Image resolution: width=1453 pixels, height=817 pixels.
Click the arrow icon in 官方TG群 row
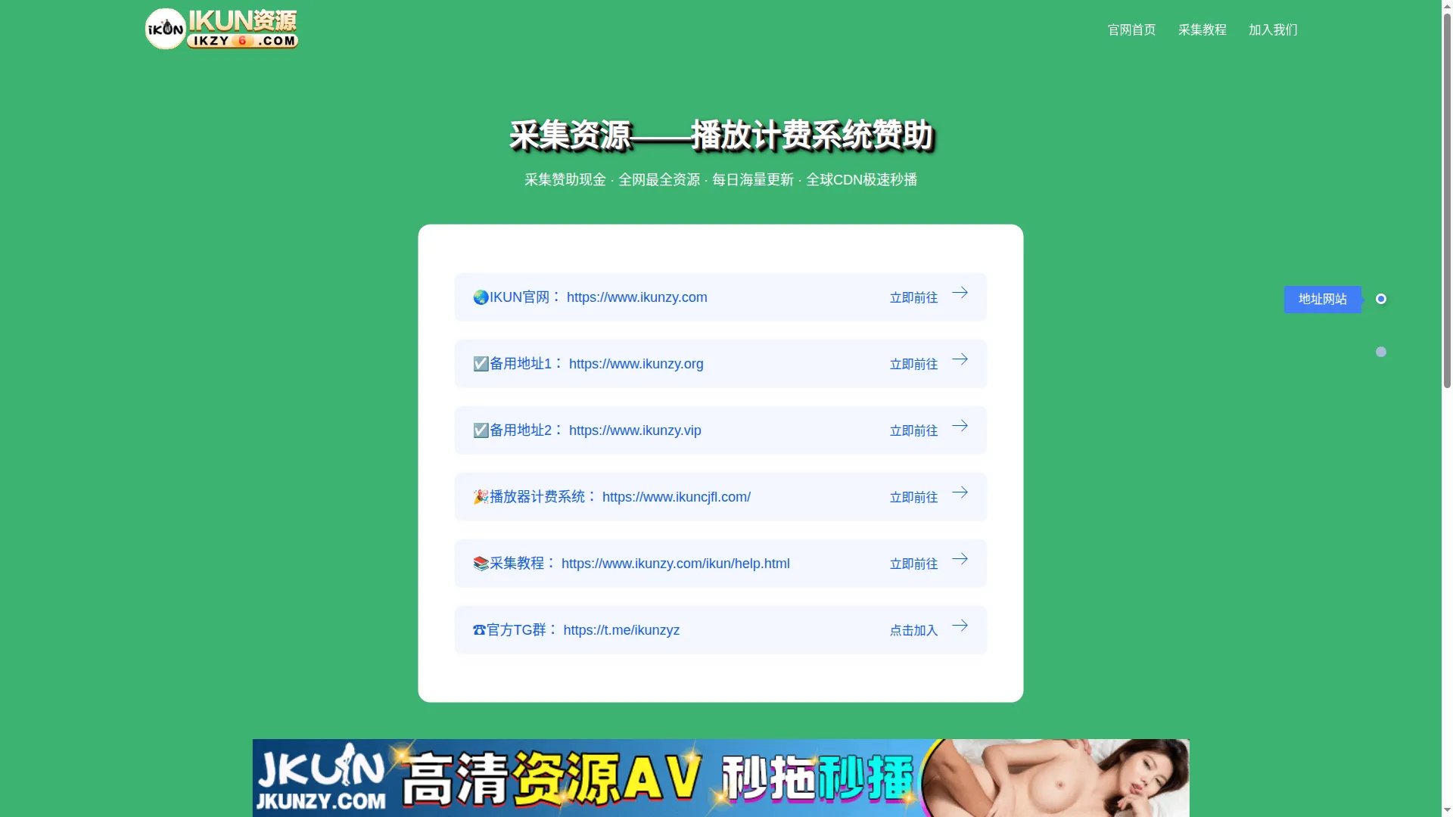click(960, 626)
